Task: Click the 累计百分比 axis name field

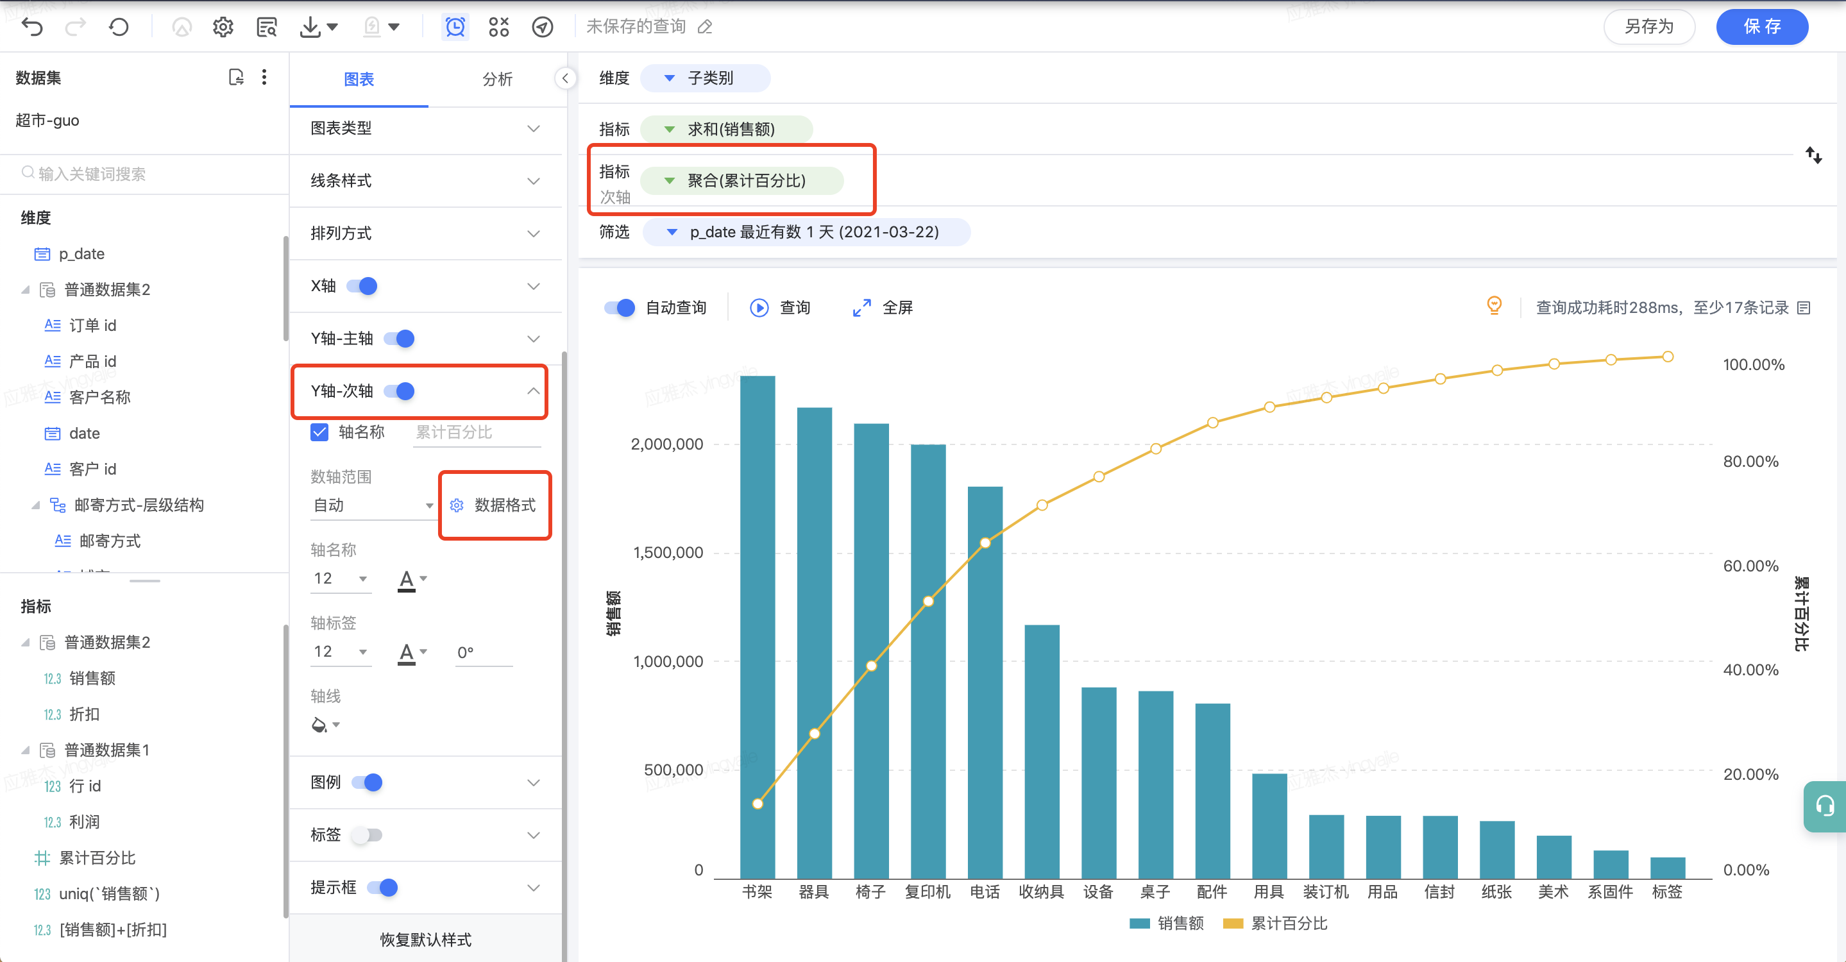Action: click(476, 433)
